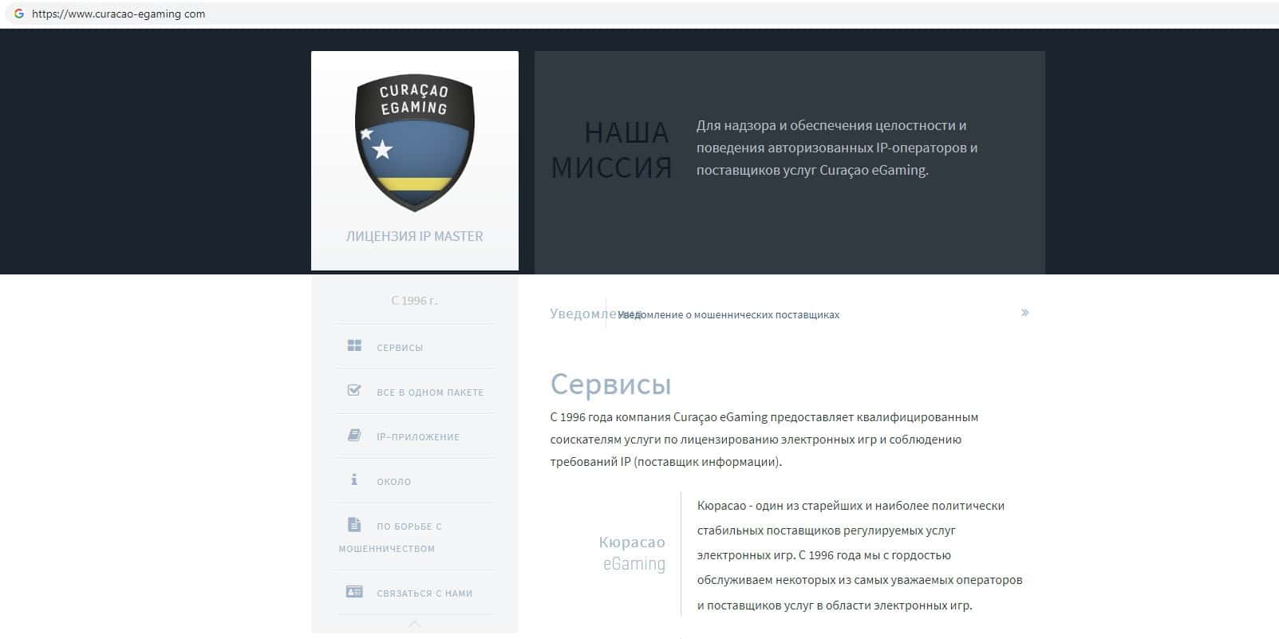Click the curacao-egaming URL in the address bar

pos(118,14)
